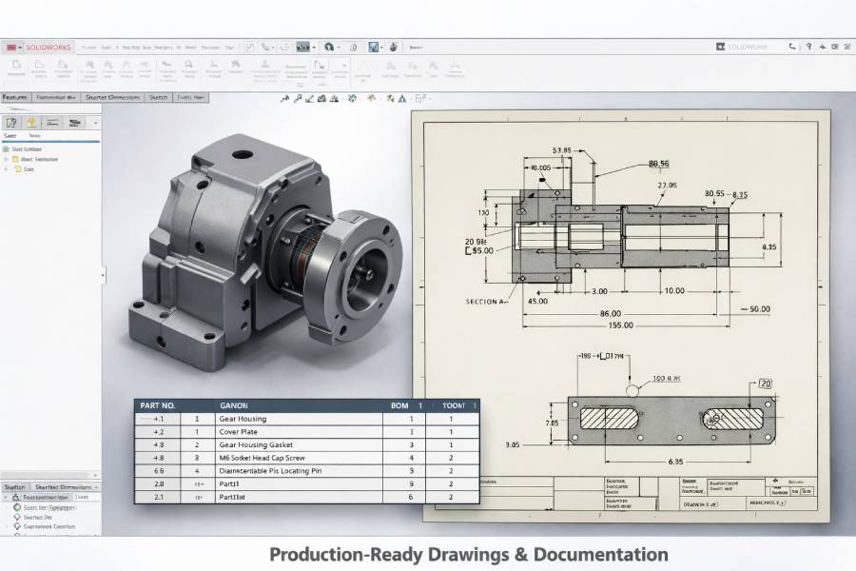Click the view settings grid icon in the heads-up toolbar
The image size is (856, 571).
coord(419,99)
